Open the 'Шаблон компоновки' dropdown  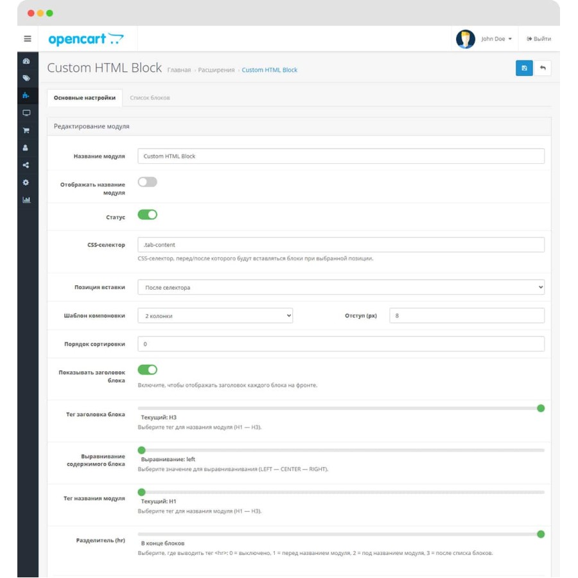(x=215, y=315)
